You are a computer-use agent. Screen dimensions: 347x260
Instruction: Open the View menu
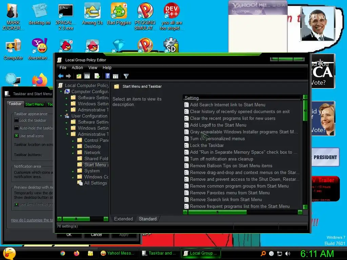[93, 68]
